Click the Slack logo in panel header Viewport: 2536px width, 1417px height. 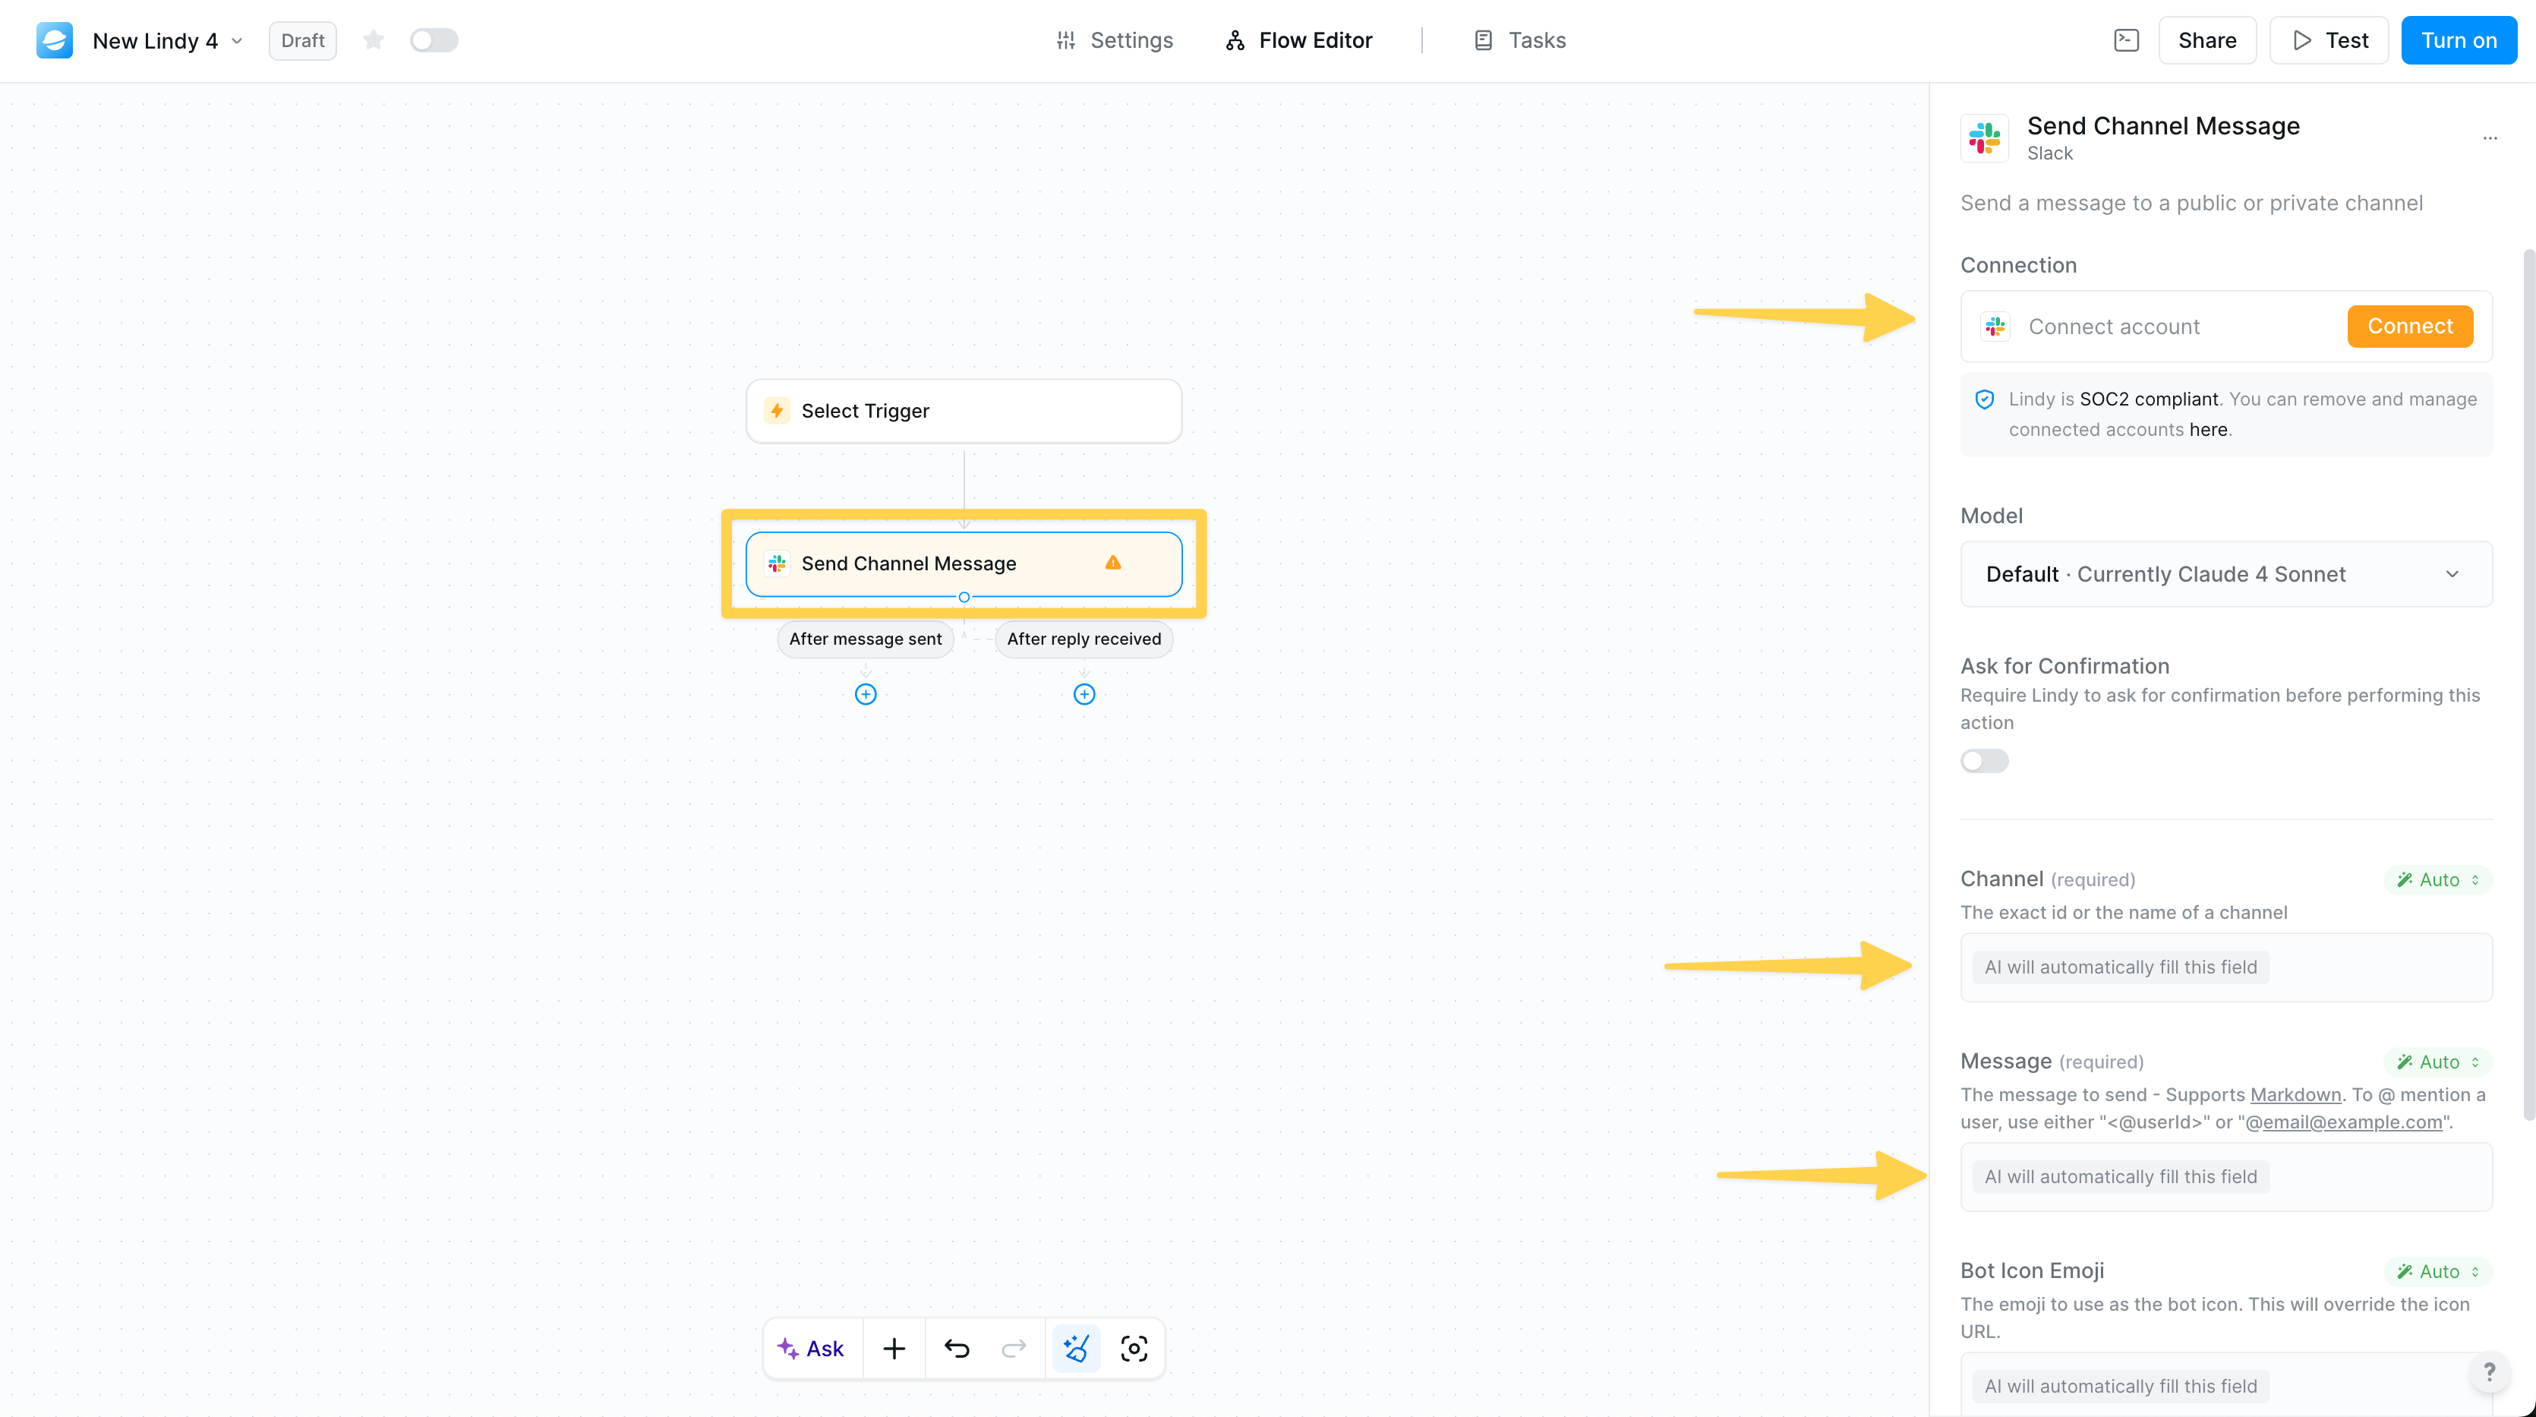[x=1985, y=138]
